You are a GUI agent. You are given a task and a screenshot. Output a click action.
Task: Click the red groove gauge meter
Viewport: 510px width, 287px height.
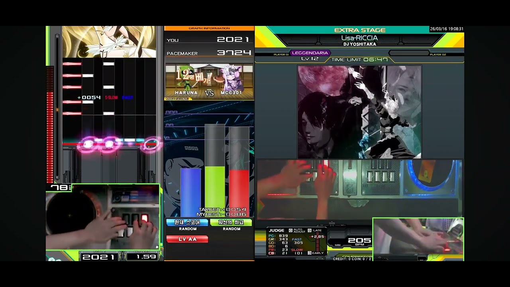50,124
